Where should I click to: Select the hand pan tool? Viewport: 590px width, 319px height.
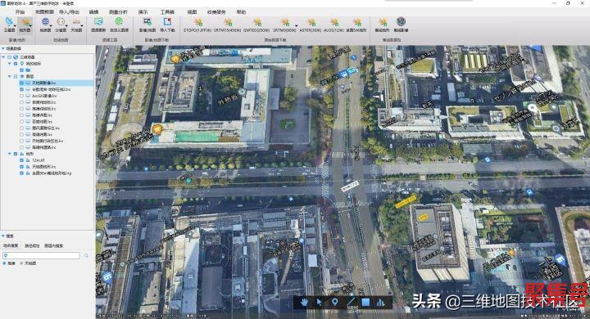(304, 303)
